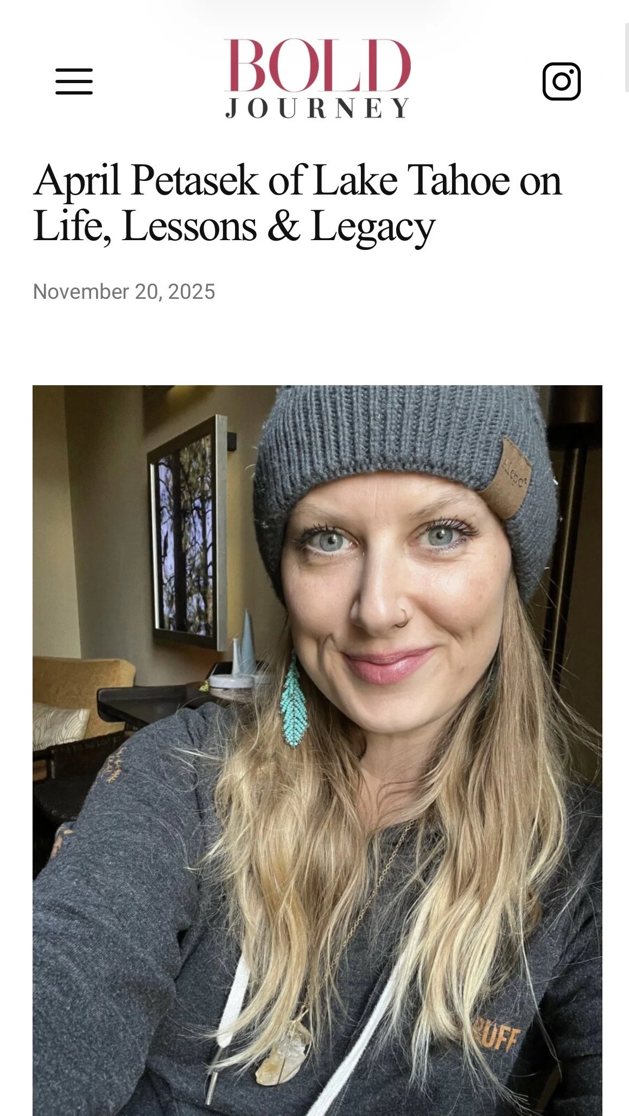Viewport: 629px width, 1116px height.
Task: Click the November 20, 2025 date
Action: [124, 292]
